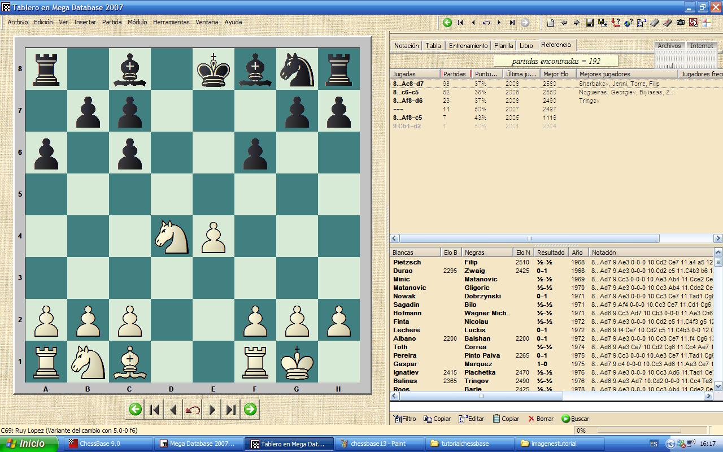
Task: Switch to the Referencia tab
Action: point(556,45)
